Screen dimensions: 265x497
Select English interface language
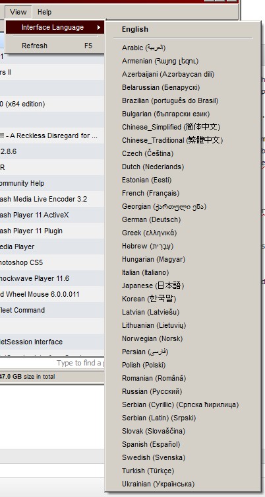[183, 29]
